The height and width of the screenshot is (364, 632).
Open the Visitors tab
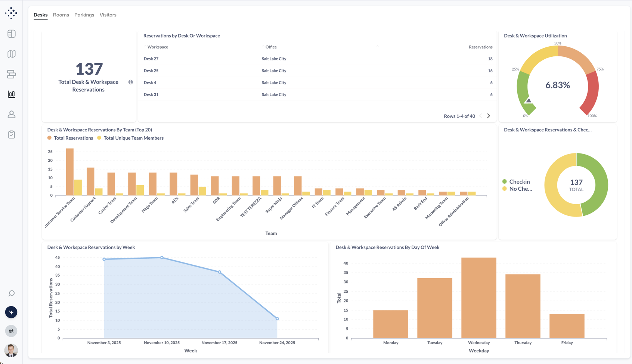pyautogui.click(x=108, y=15)
